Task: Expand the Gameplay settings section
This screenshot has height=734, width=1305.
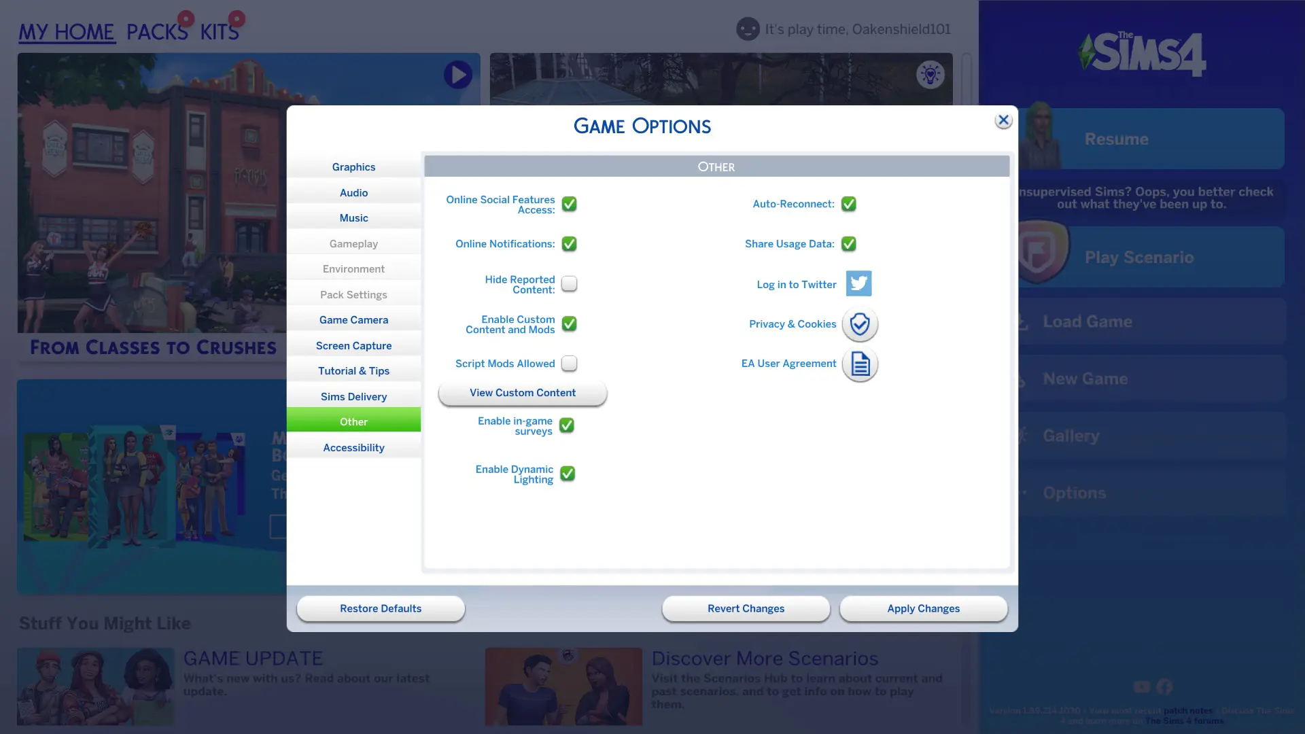Action: pos(353,243)
